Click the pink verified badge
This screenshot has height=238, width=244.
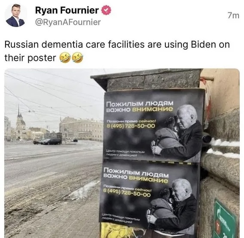point(106,10)
